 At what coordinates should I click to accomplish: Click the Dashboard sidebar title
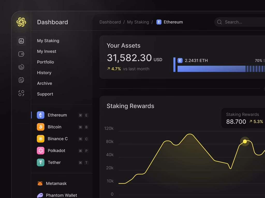[x=53, y=22]
